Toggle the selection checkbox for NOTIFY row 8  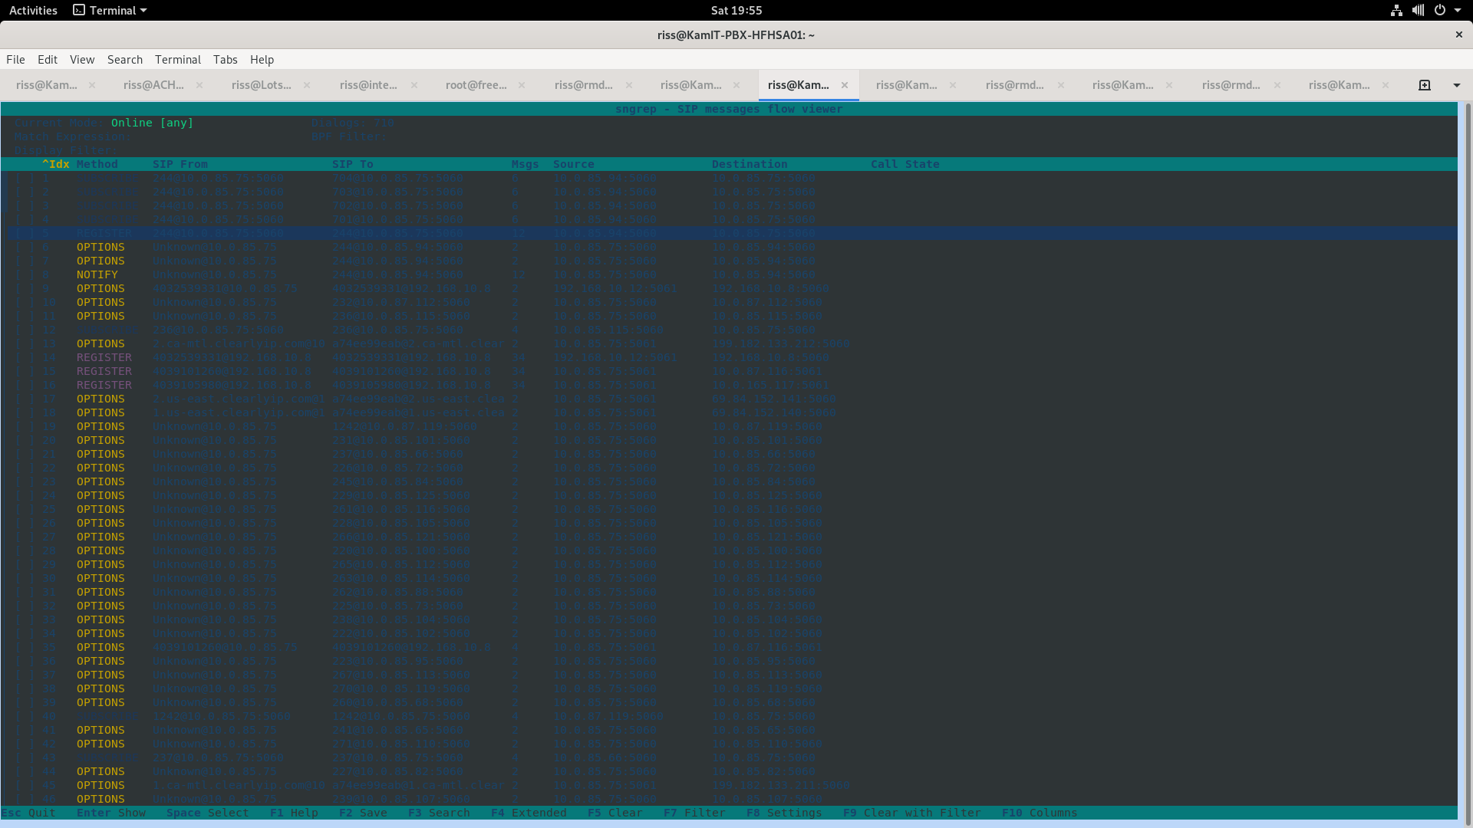pos(25,275)
